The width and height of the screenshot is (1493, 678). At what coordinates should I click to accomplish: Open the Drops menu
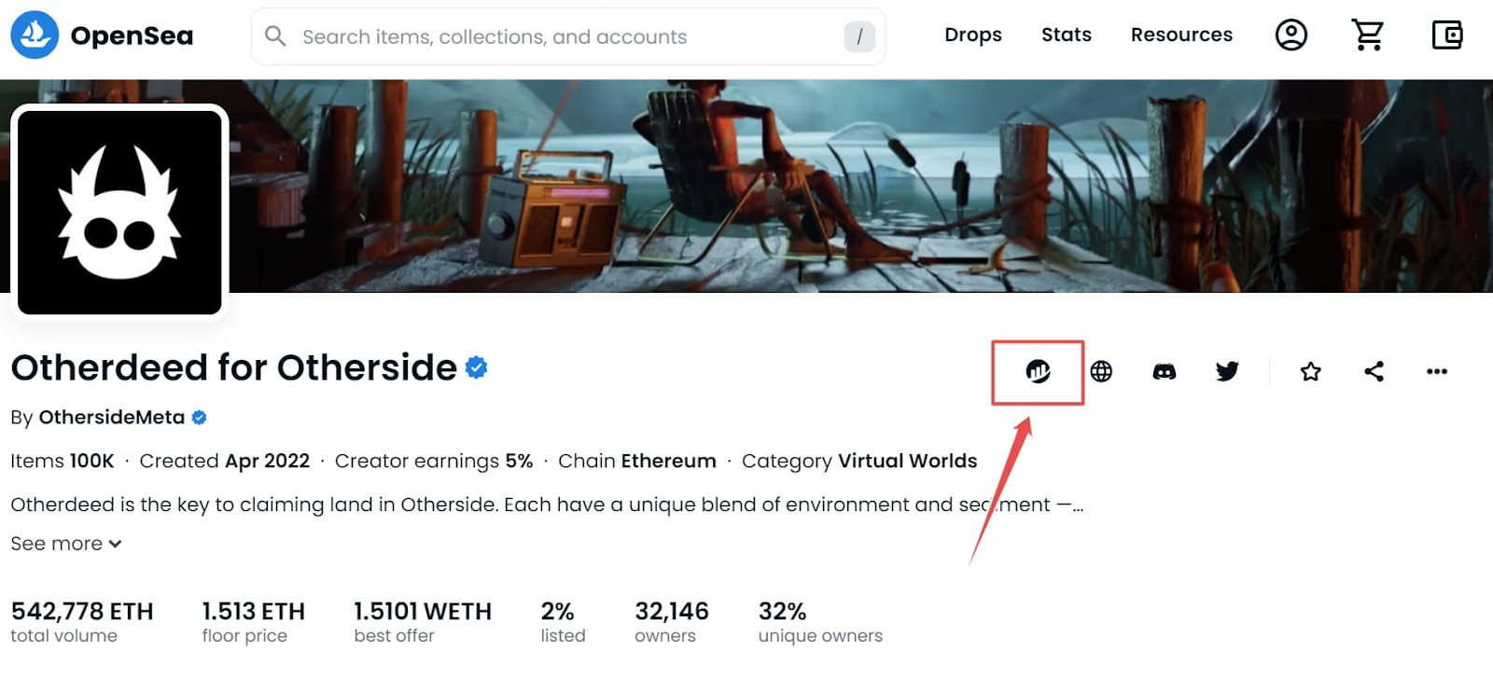(973, 35)
